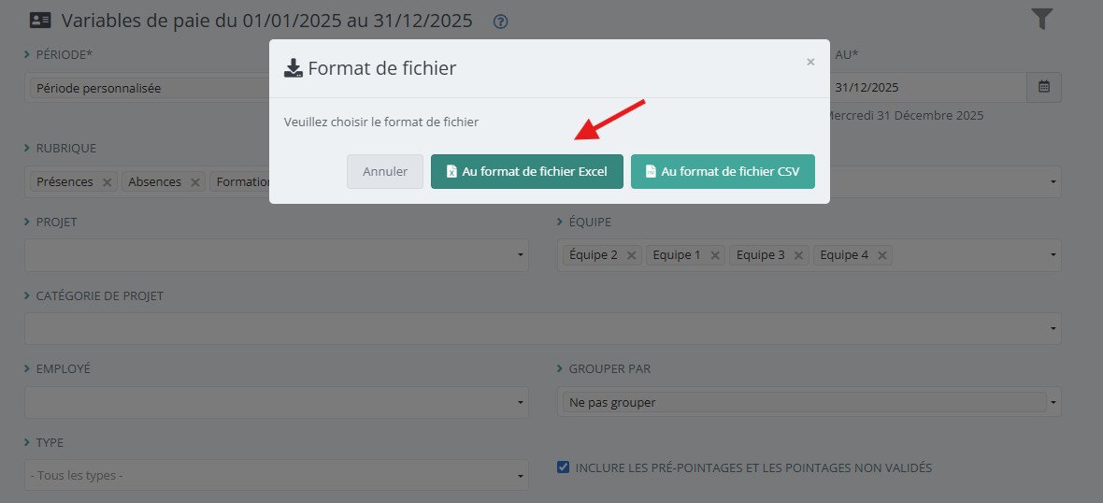Remove the Présences tag
Screen dimensions: 1103x503
pos(107,182)
